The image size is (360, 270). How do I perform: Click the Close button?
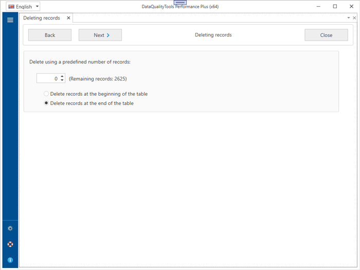click(x=326, y=35)
